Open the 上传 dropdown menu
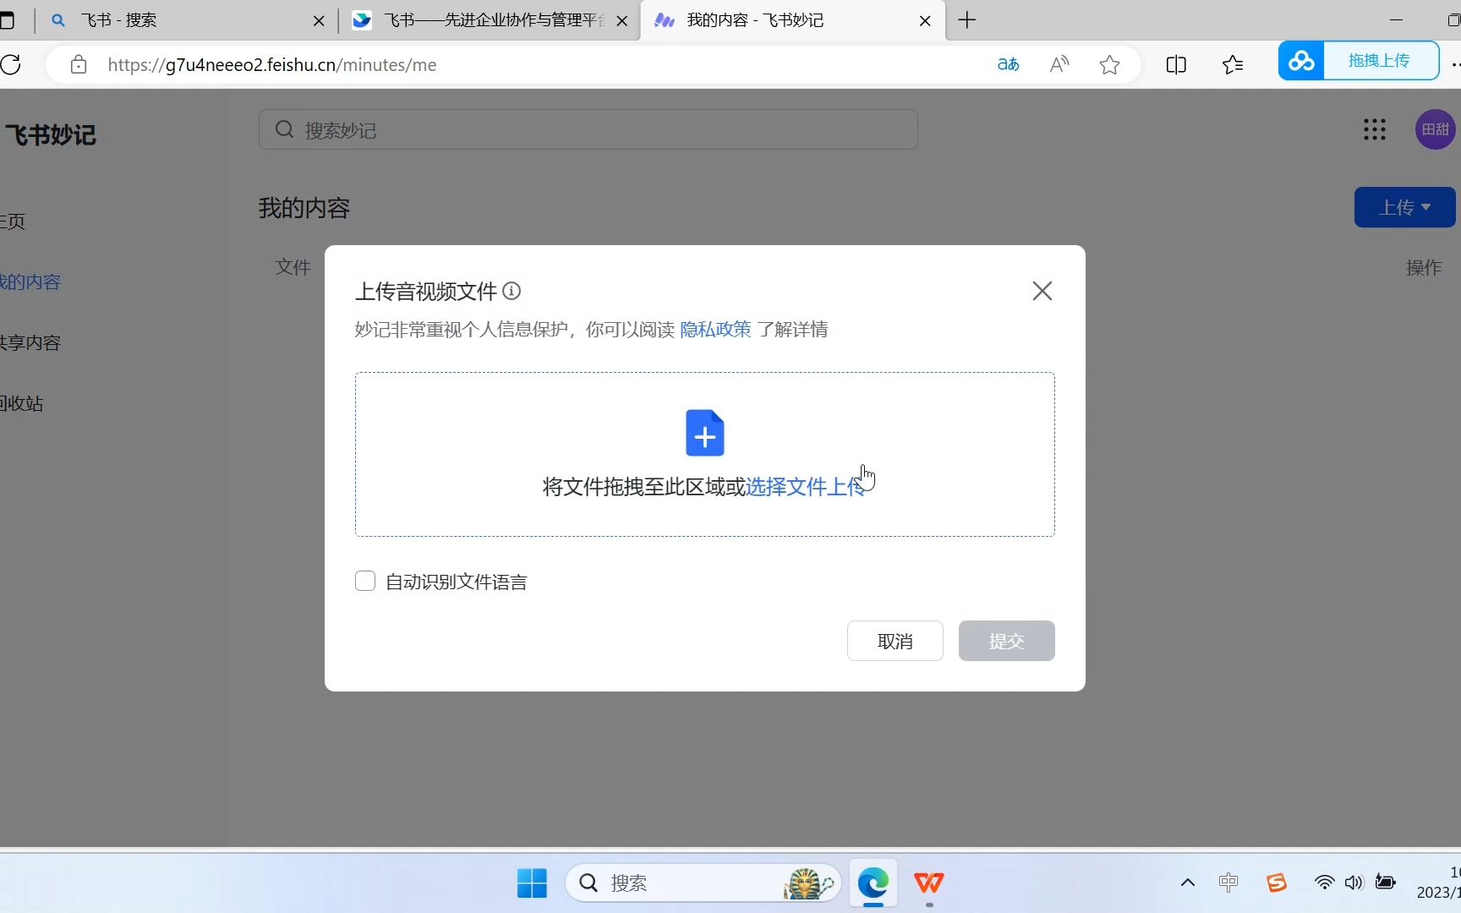1461x913 pixels. point(1404,207)
